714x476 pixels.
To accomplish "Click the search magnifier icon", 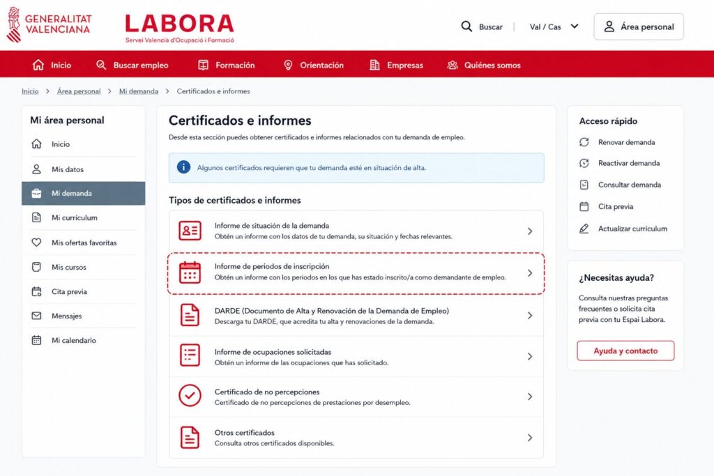I will [466, 26].
